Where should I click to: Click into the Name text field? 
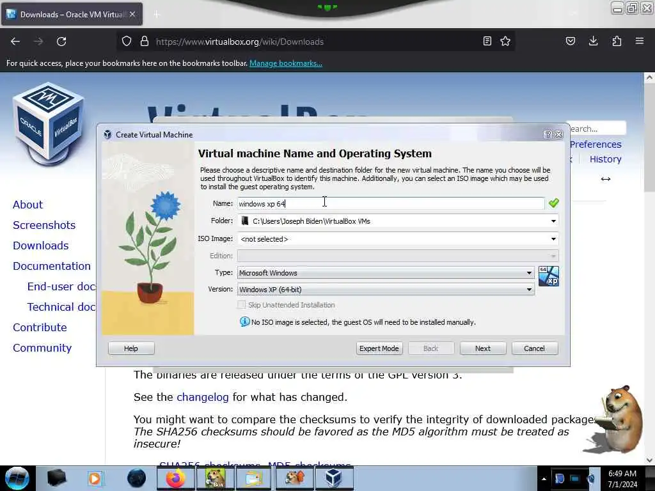coord(391,203)
